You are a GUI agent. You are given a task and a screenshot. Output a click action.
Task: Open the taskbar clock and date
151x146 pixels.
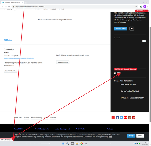tap(145, 144)
